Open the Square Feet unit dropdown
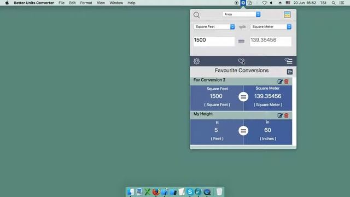 (x=214, y=27)
